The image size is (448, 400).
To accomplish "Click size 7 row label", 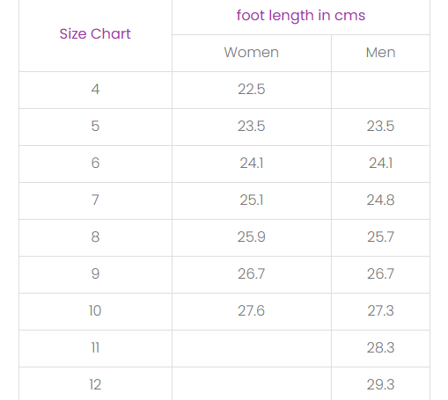I will pos(95,200).
